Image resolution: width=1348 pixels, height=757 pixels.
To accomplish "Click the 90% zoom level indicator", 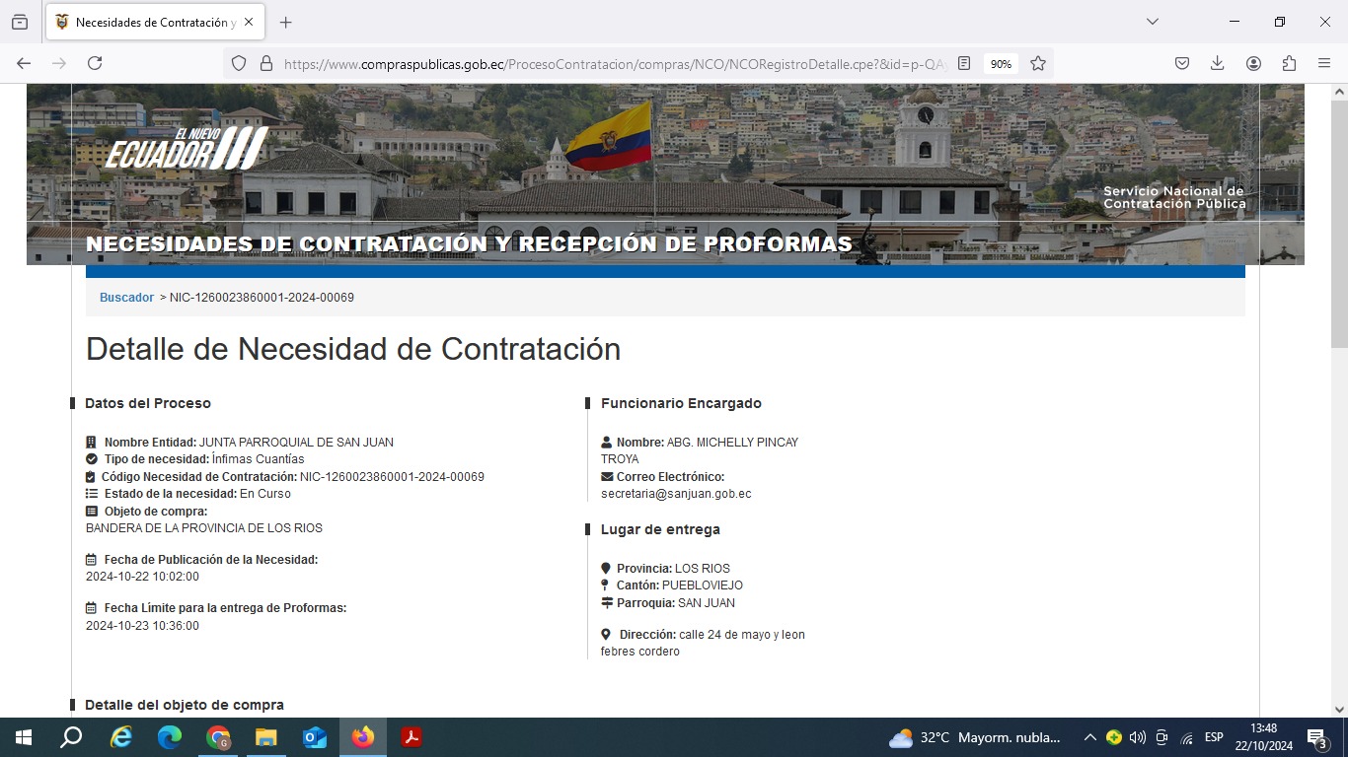I will point(1001,63).
